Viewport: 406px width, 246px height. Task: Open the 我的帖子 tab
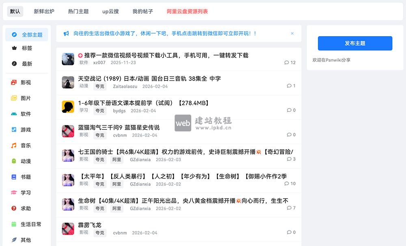click(x=142, y=11)
